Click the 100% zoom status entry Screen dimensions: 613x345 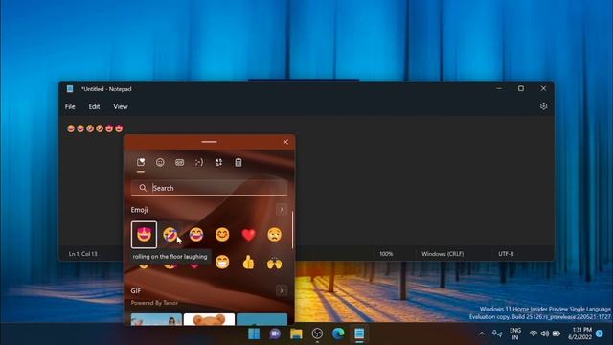[386, 254]
